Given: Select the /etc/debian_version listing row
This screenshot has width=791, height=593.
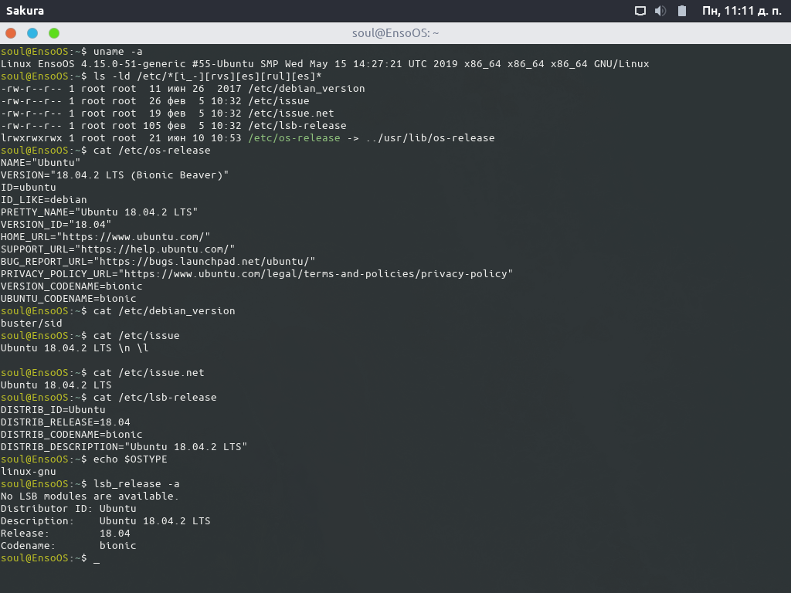Looking at the screenshot, I should point(182,89).
